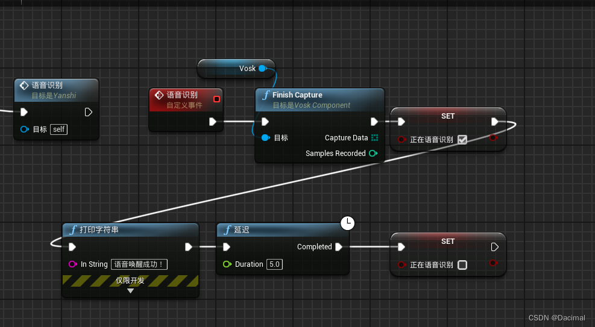Click 仅限开发 development-only banner

(x=130, y=281)
